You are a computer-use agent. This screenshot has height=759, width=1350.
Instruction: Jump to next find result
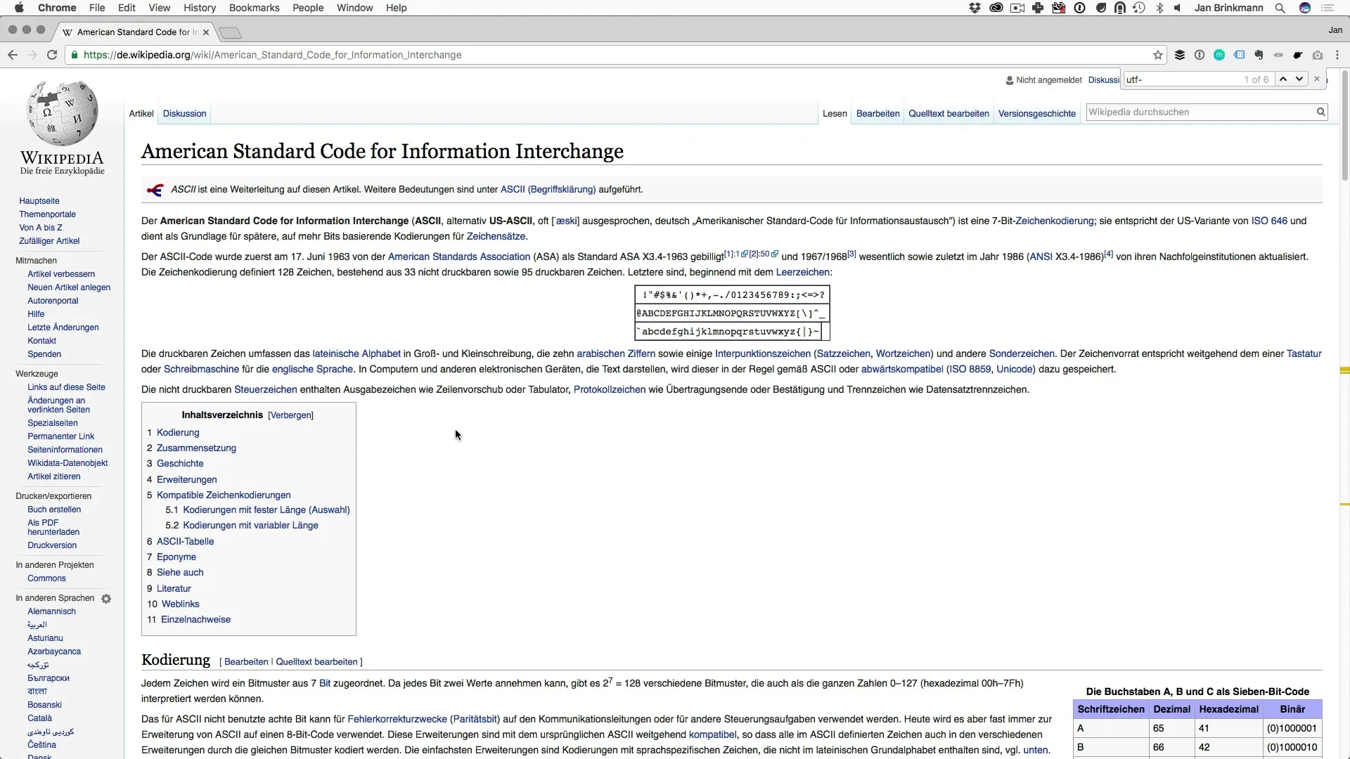point(1299,79)
